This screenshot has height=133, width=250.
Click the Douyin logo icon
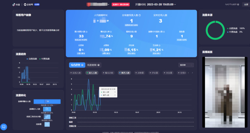[x=14, y=5]
